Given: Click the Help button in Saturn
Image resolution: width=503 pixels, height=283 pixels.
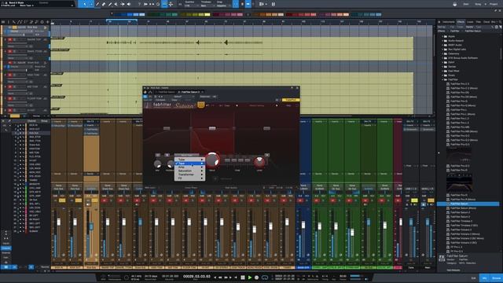Looking at the screenshot, I should pos(288,105).
